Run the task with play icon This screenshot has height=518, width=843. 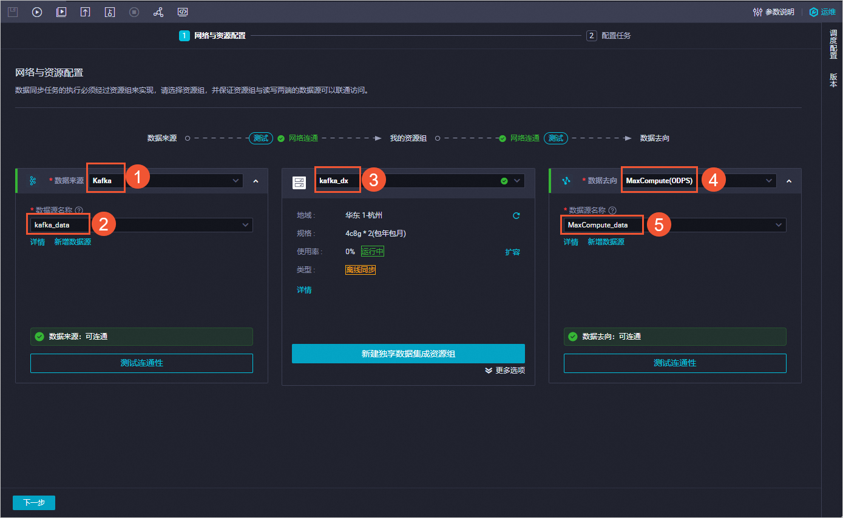(x=37, y=12)
